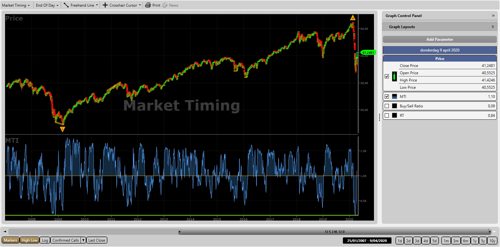Click the MTI value 1,10
The image size is (500, 247).
click(x=491, y=96)
